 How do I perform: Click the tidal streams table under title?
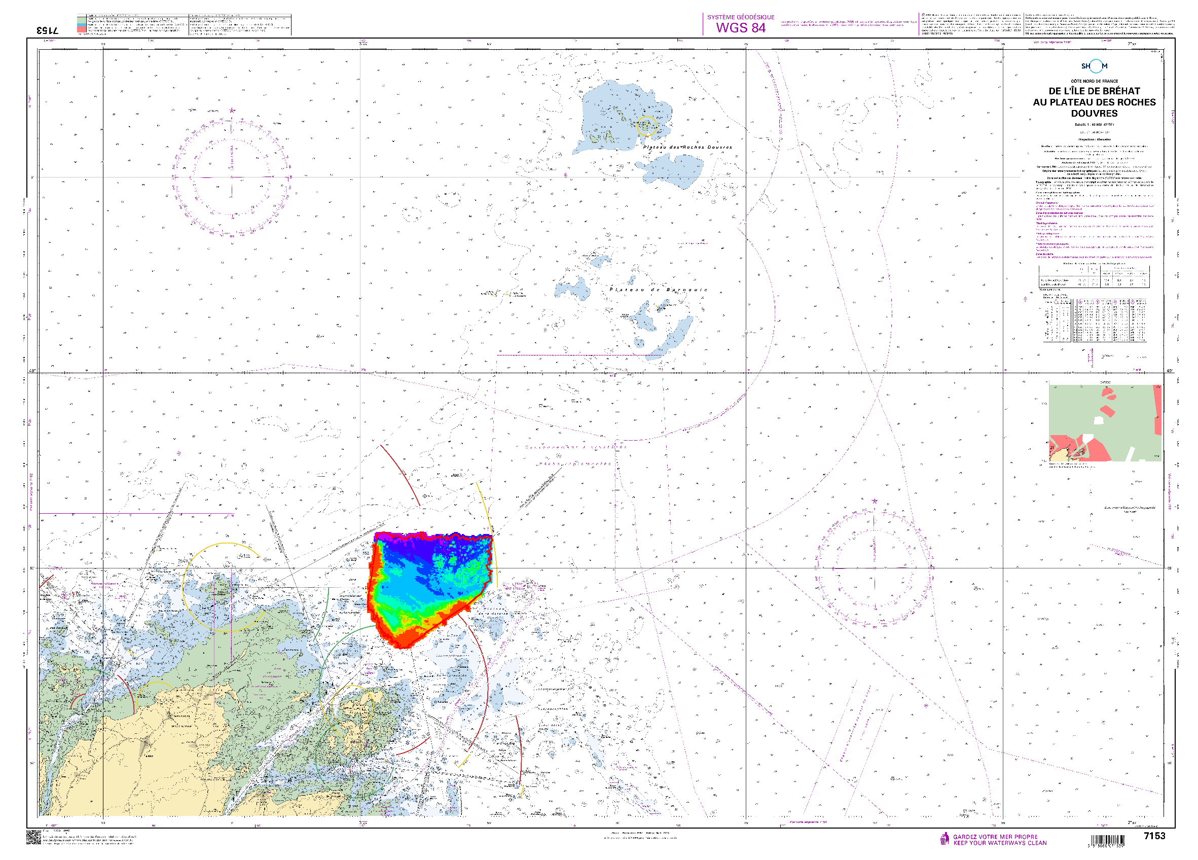1094,320
